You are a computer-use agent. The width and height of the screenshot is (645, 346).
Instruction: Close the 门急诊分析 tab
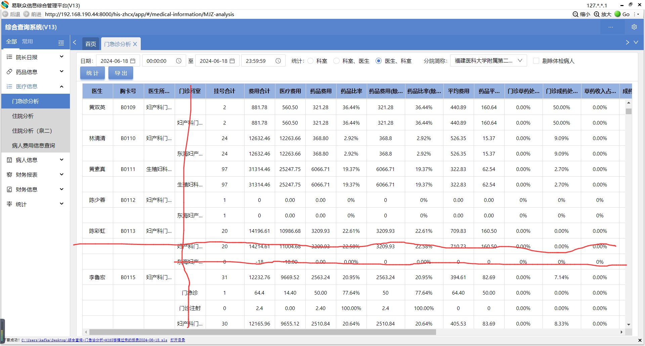135,44
